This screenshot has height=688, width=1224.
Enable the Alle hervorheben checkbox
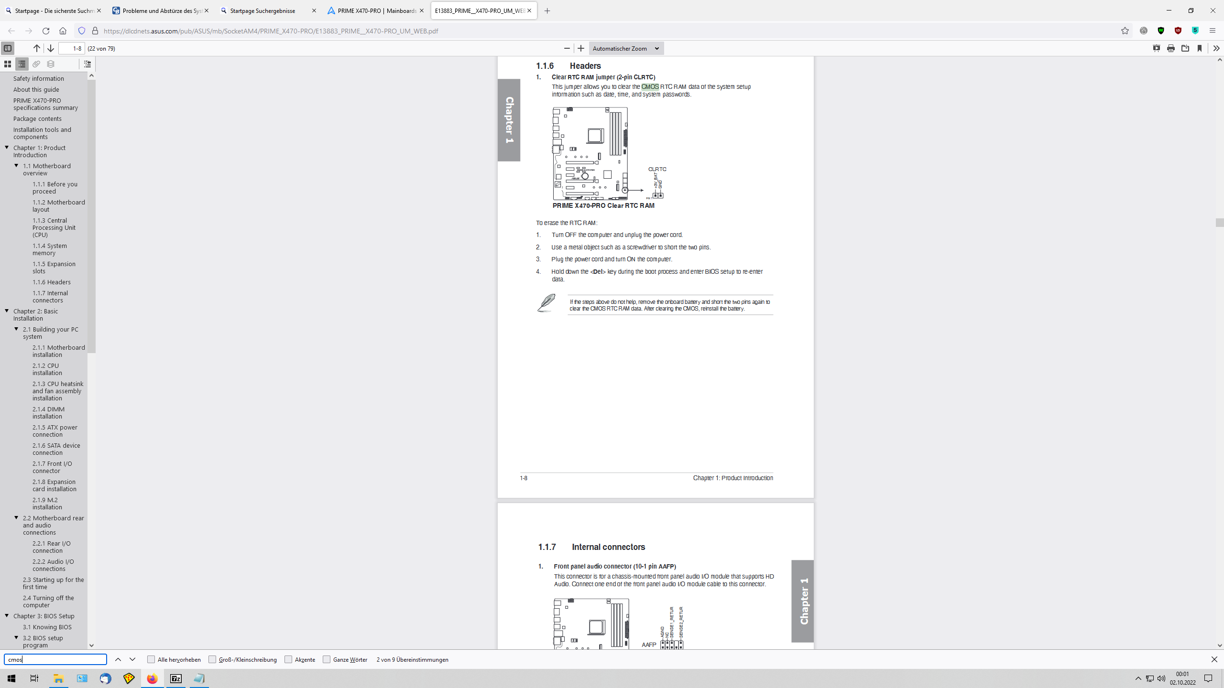[x=151, y=659]
